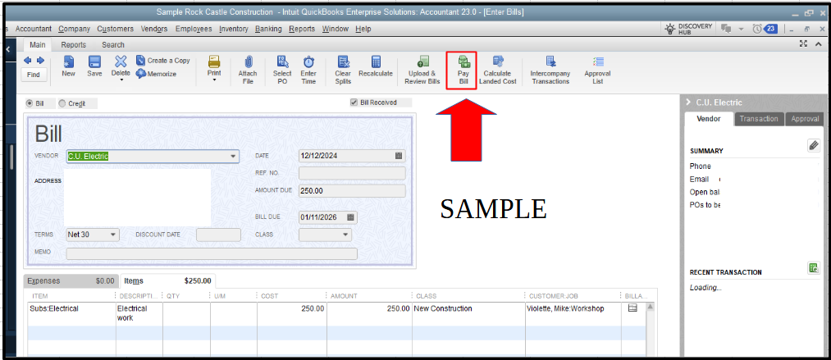The height and width of the screenshot is (360, 831).
Task: Click the Ref. No. input field
Action: point(352,173)
